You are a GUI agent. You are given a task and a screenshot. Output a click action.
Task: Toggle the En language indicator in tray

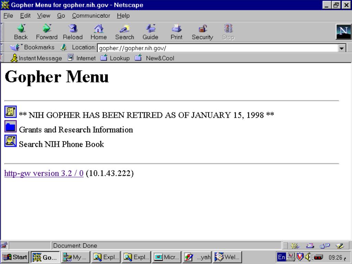coord(281,257)
